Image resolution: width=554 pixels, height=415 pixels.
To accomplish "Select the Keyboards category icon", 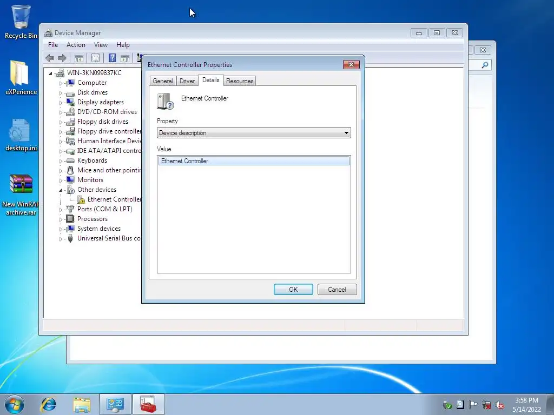I will [70, 160].
